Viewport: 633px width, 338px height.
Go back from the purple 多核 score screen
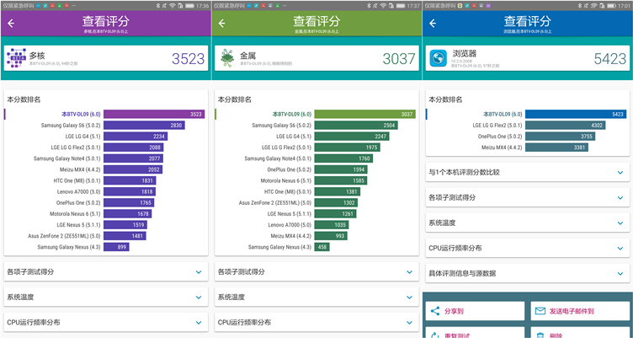click(11, 24)
